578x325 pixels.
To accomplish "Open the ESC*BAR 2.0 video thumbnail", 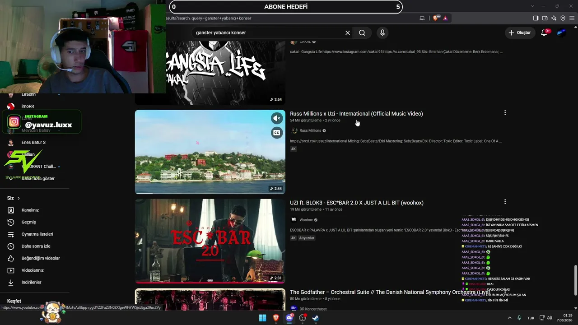I will coord(210,241).
